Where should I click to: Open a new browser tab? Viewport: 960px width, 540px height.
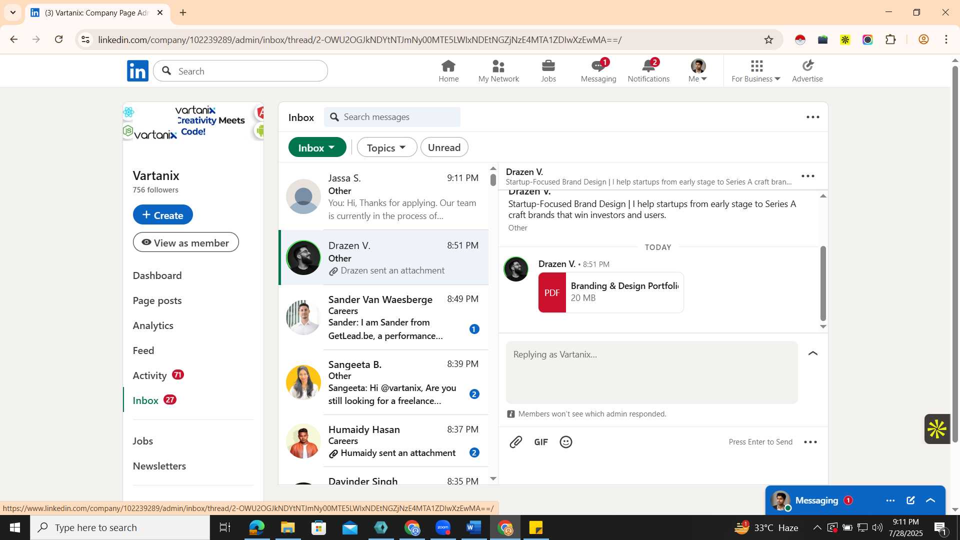click(183, 12)
